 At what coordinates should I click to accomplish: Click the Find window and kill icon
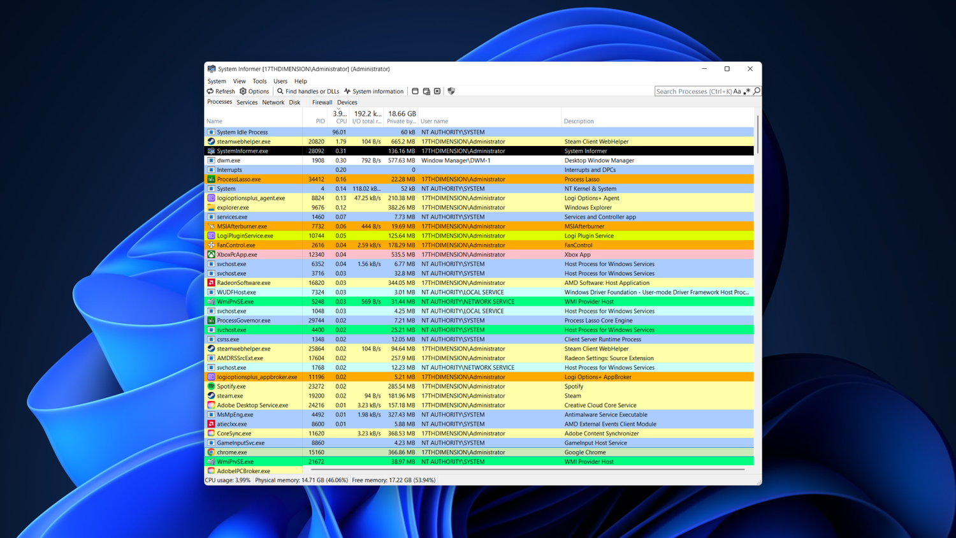tap(437, 91)
